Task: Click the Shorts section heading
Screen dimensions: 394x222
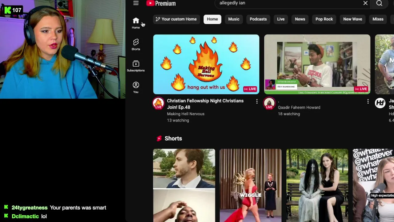Action: pos(173,138)
